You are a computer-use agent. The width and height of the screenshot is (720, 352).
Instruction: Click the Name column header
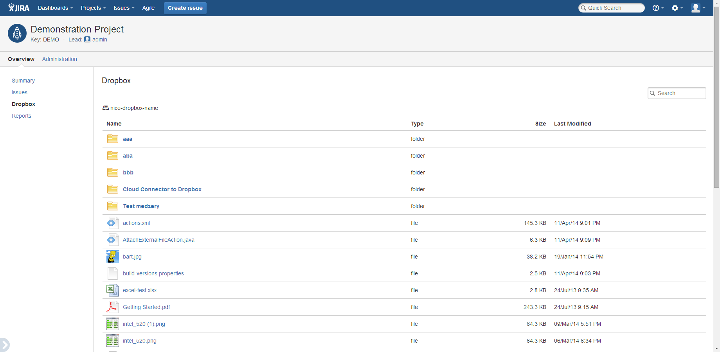click(x=114, y=124)
